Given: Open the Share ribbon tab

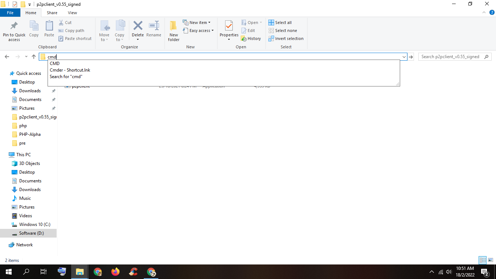Looking at the screenshot, I should [x=52, y=13].
